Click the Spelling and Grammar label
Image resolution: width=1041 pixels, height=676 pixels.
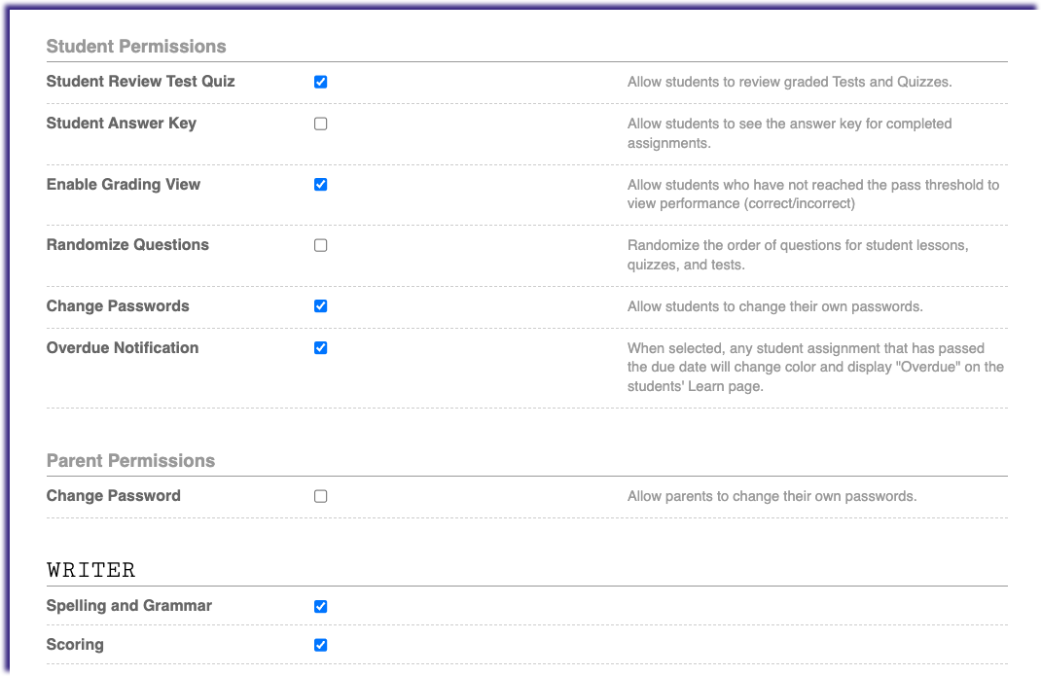128,605
